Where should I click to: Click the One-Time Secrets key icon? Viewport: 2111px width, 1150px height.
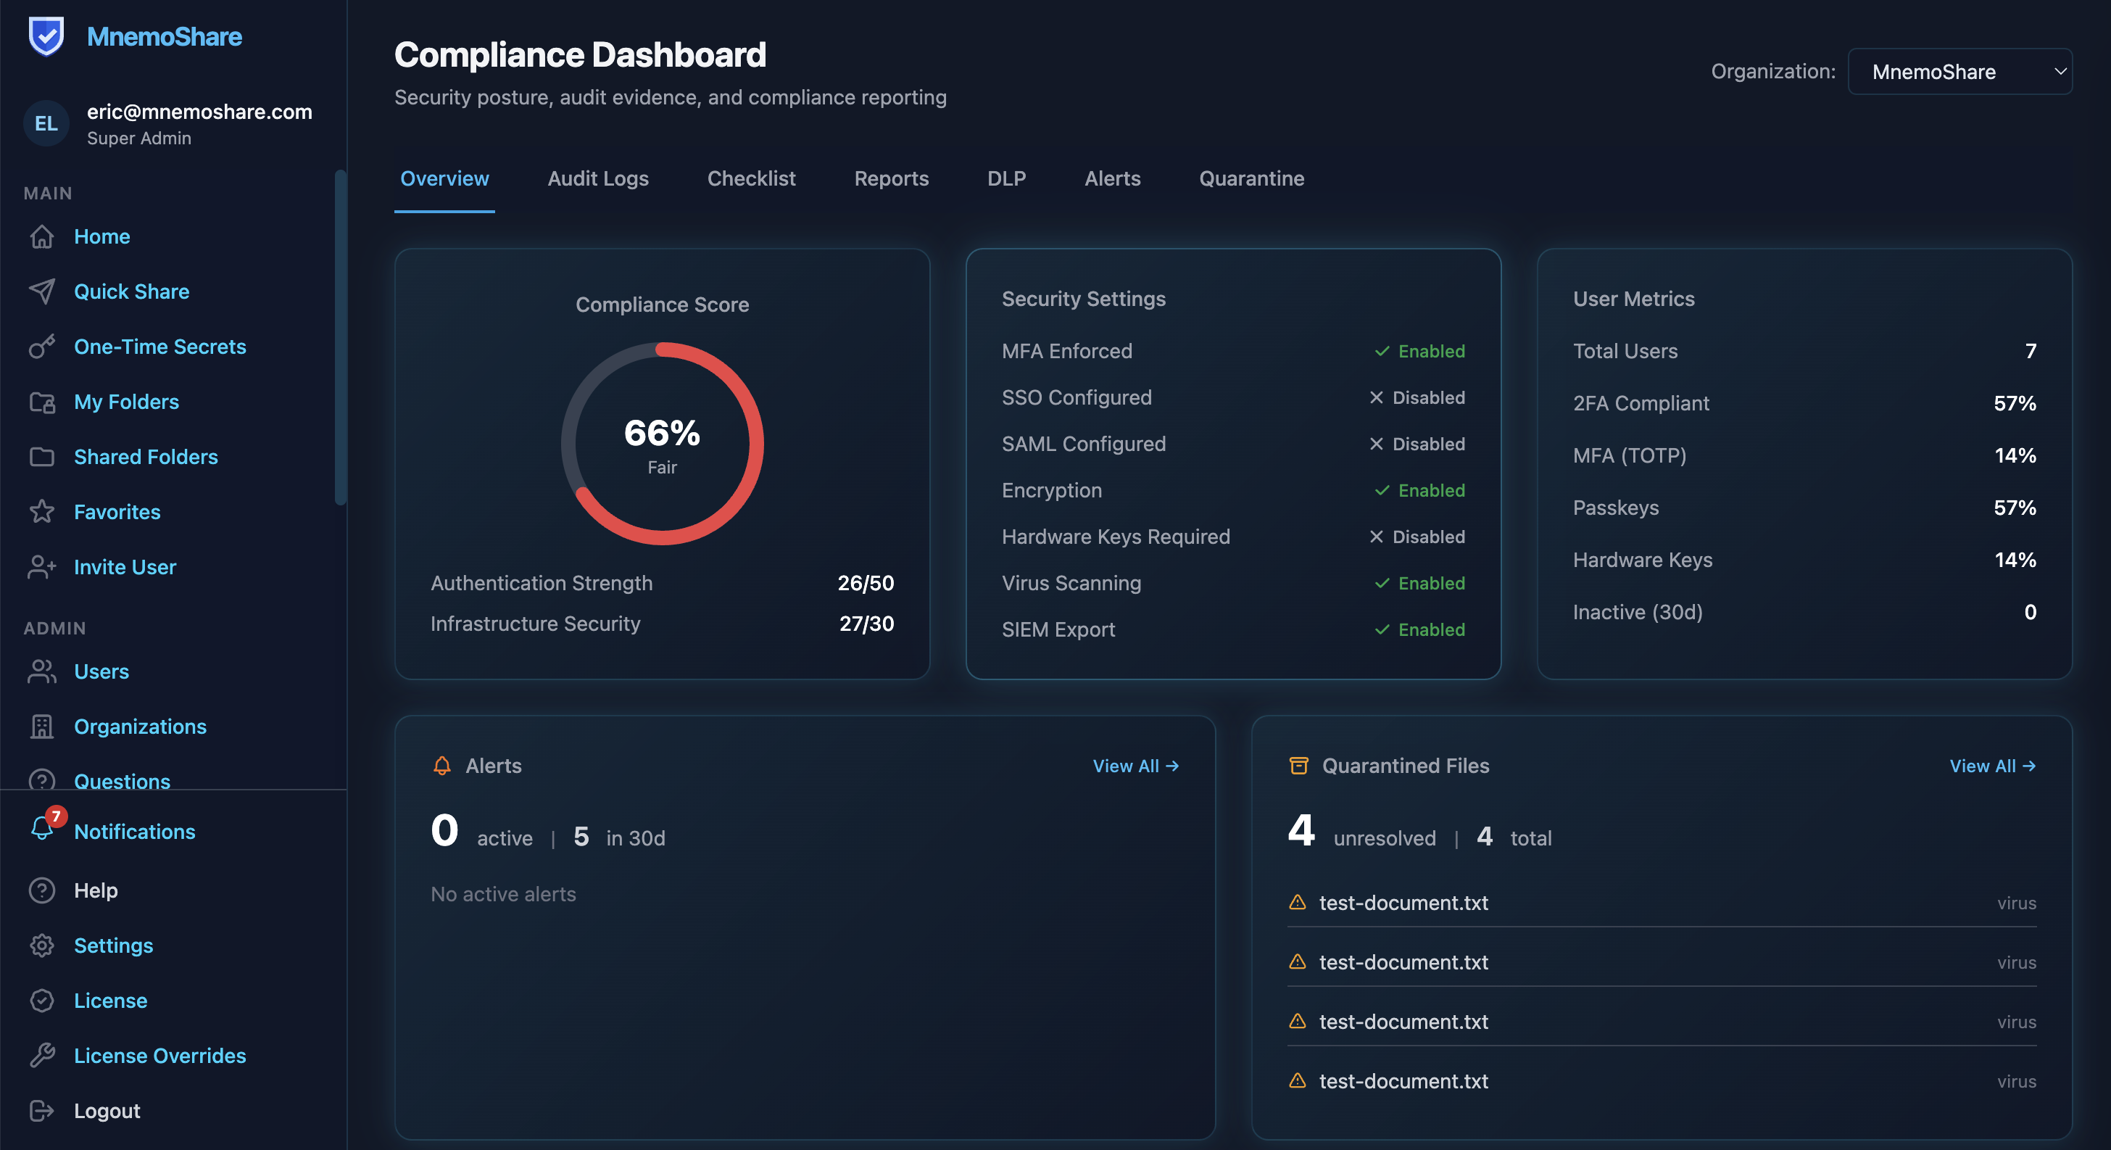[42, 347]
